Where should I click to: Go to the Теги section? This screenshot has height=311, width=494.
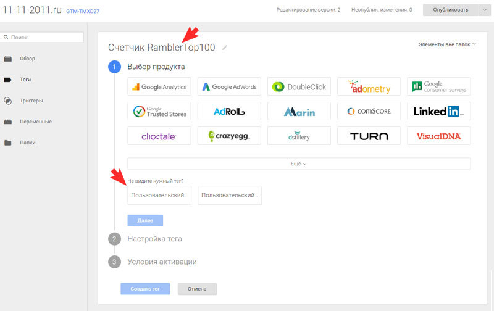pos(25,80)
